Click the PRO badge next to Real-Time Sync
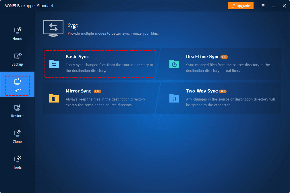Screen dimensions: 290x193 (224, 57)
